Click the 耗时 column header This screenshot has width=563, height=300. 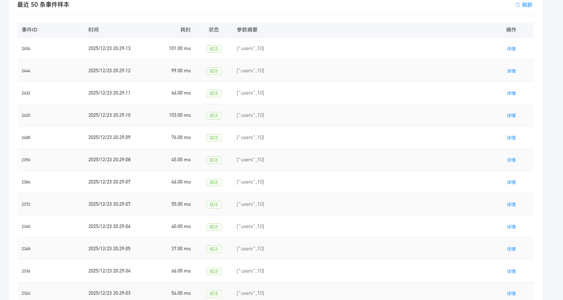coord(185,30)
